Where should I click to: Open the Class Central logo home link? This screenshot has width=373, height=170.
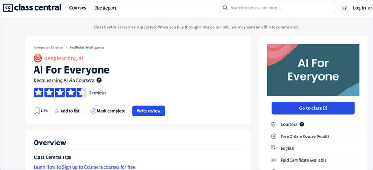pos(32,7)
